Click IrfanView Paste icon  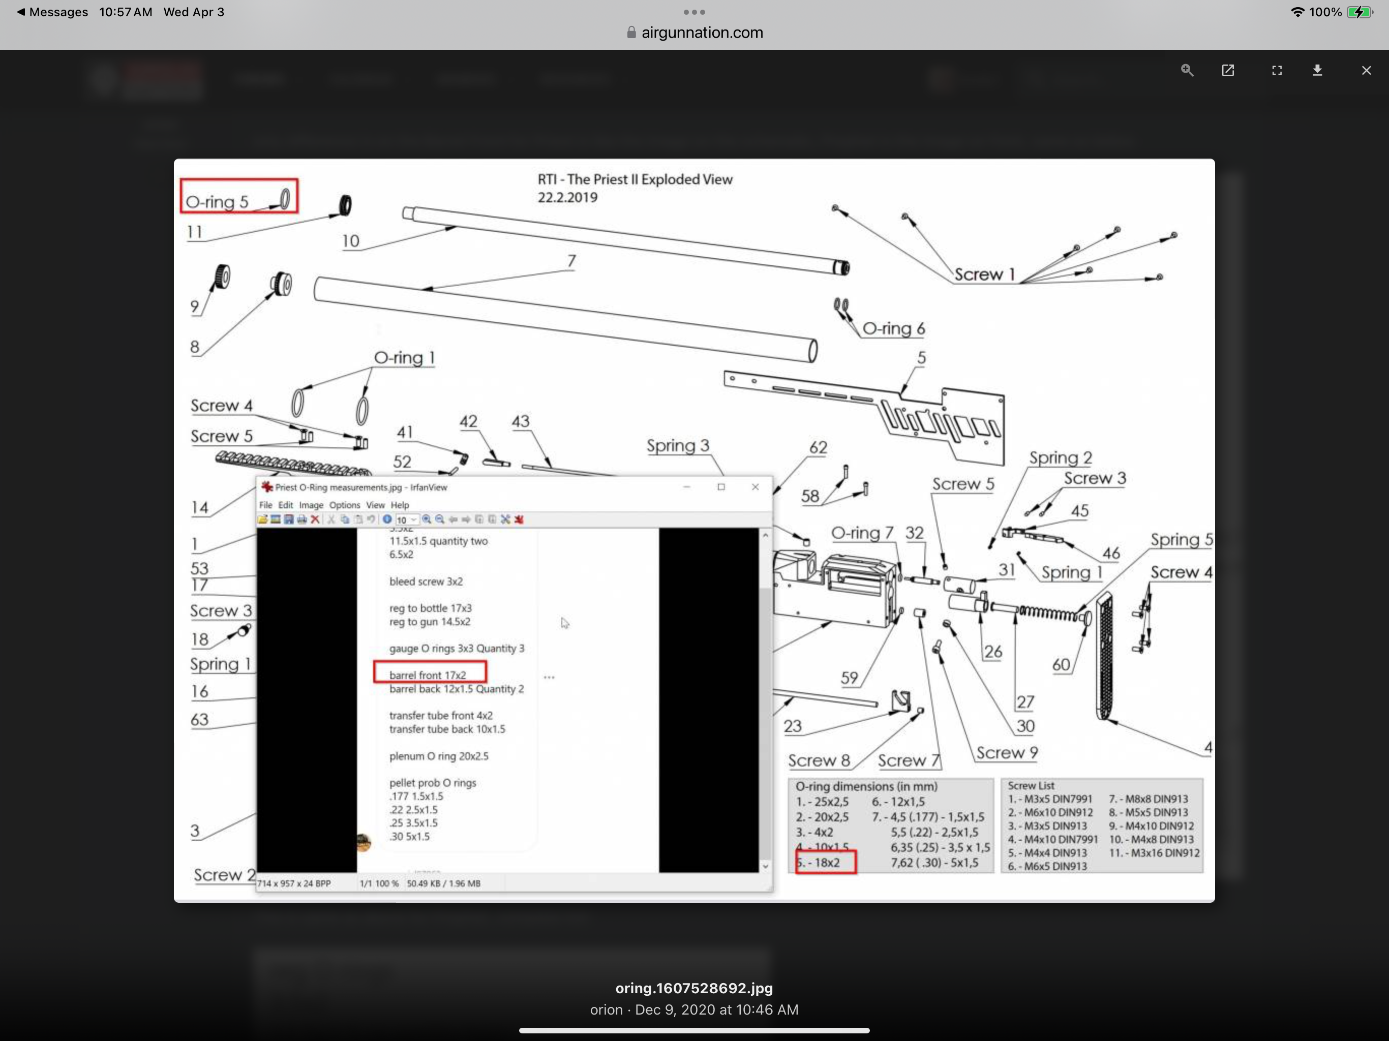click(358, 519)
